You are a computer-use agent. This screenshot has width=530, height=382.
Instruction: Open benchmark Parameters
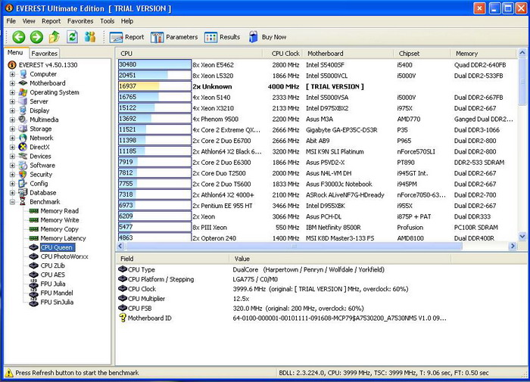174,37
